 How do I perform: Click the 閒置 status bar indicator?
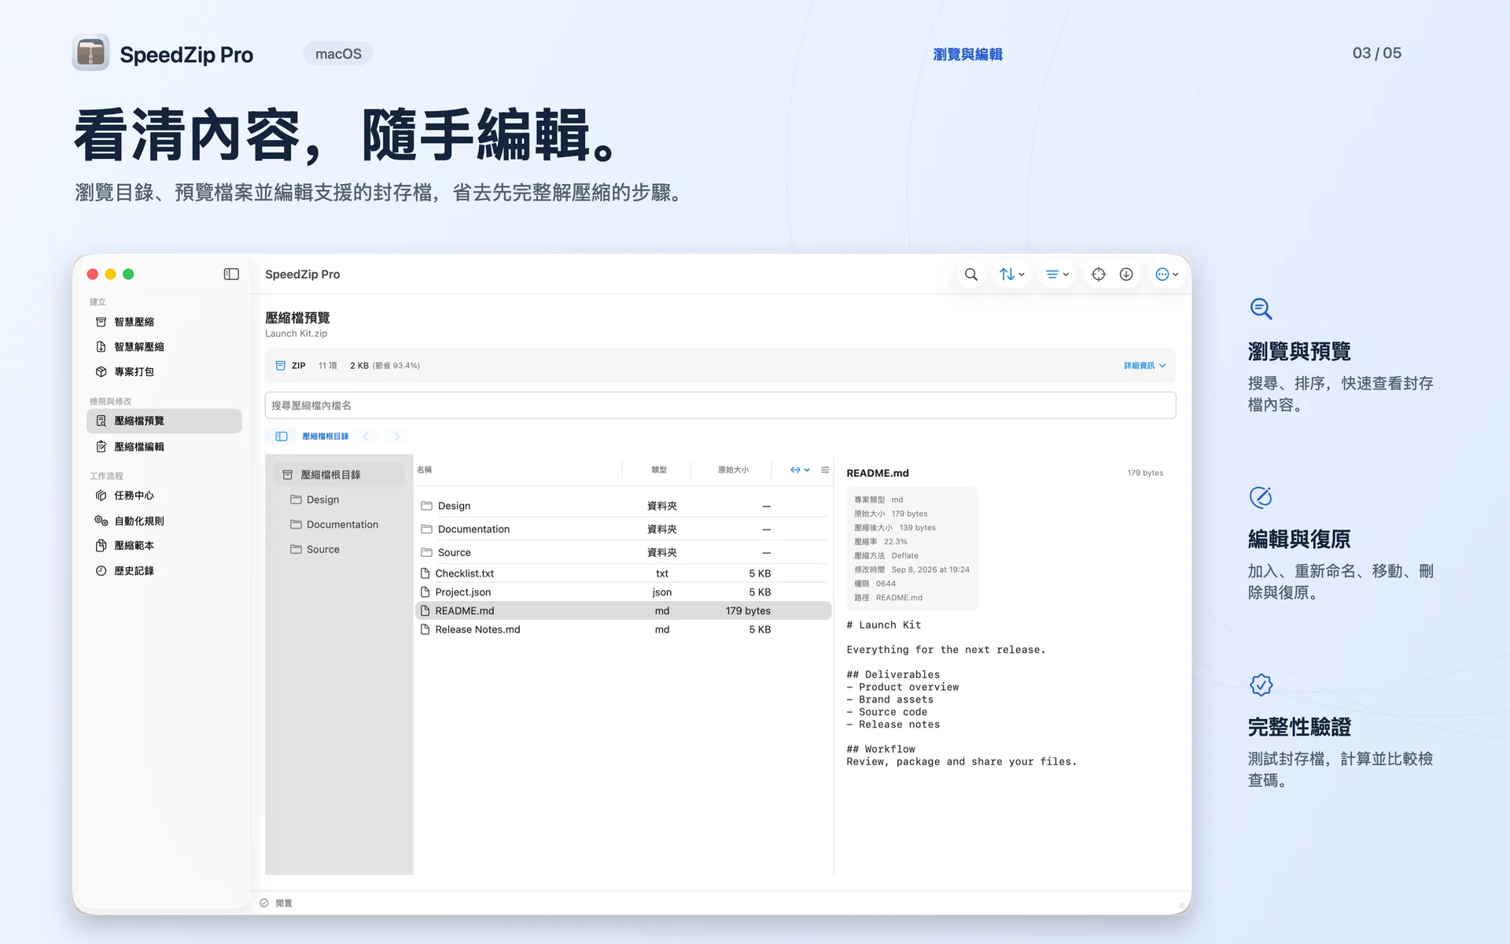(277, 903)
